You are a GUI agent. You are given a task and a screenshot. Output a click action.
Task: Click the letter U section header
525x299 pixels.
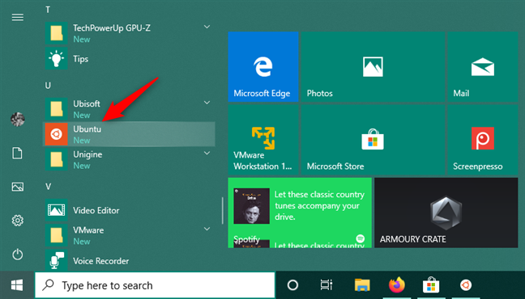point(48,86)
